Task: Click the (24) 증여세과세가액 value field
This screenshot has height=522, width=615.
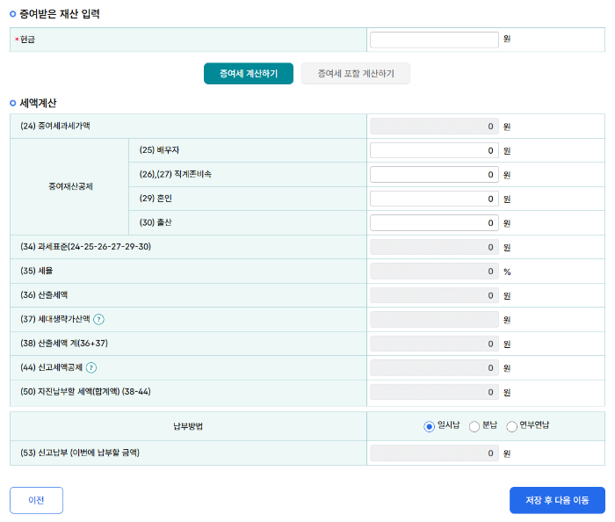Action: tap(434, 127)
